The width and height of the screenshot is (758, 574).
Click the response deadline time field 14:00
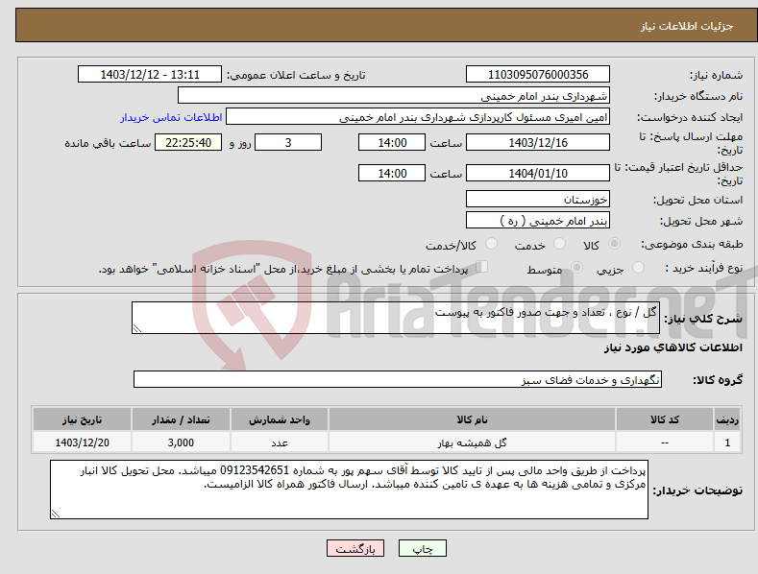tap(392, 142)
